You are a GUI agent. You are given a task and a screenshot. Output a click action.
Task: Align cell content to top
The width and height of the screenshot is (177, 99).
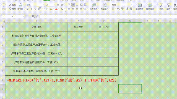(69, 5)
